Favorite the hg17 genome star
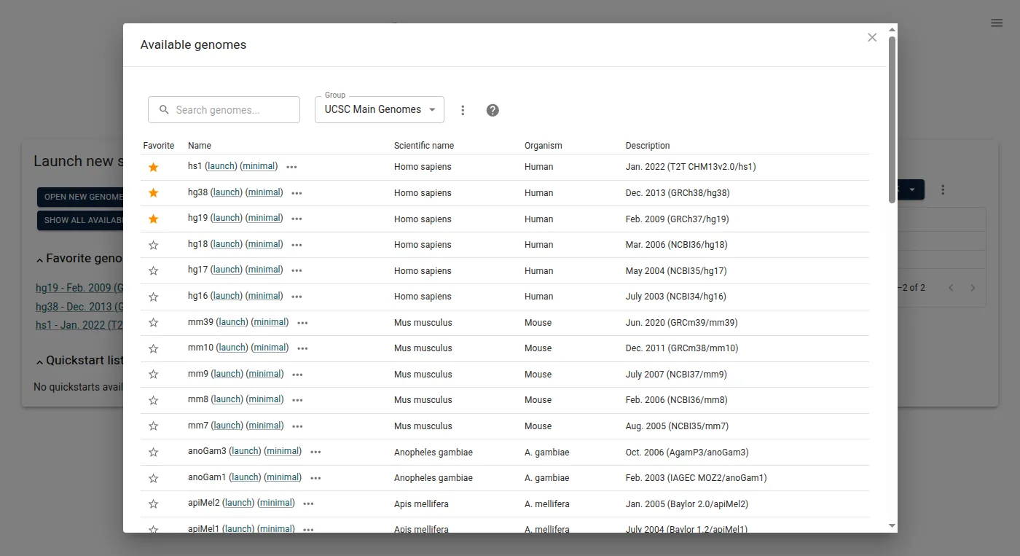This screenshot has width=1020, height=556. pyautogui.click(x=153, y=270)
